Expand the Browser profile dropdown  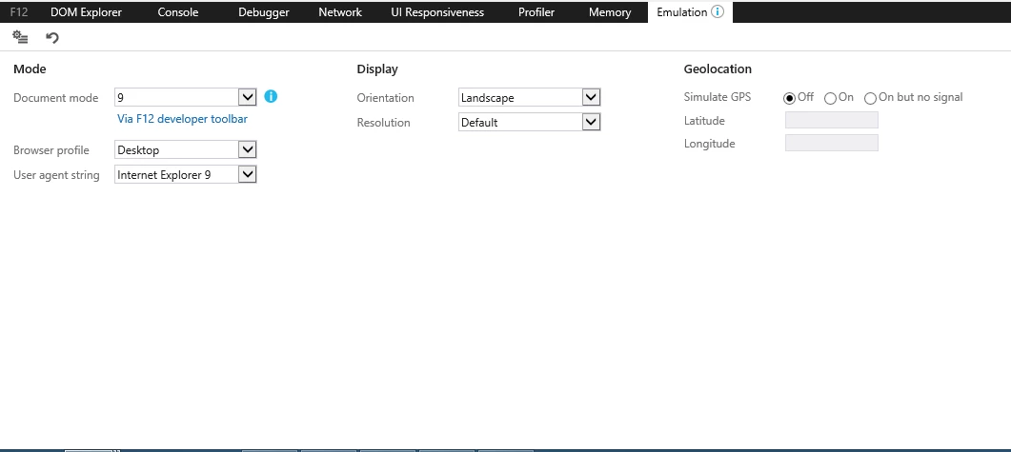(x=247, y=150)
